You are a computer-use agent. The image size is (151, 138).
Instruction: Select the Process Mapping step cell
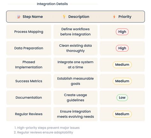click(29, 32)
